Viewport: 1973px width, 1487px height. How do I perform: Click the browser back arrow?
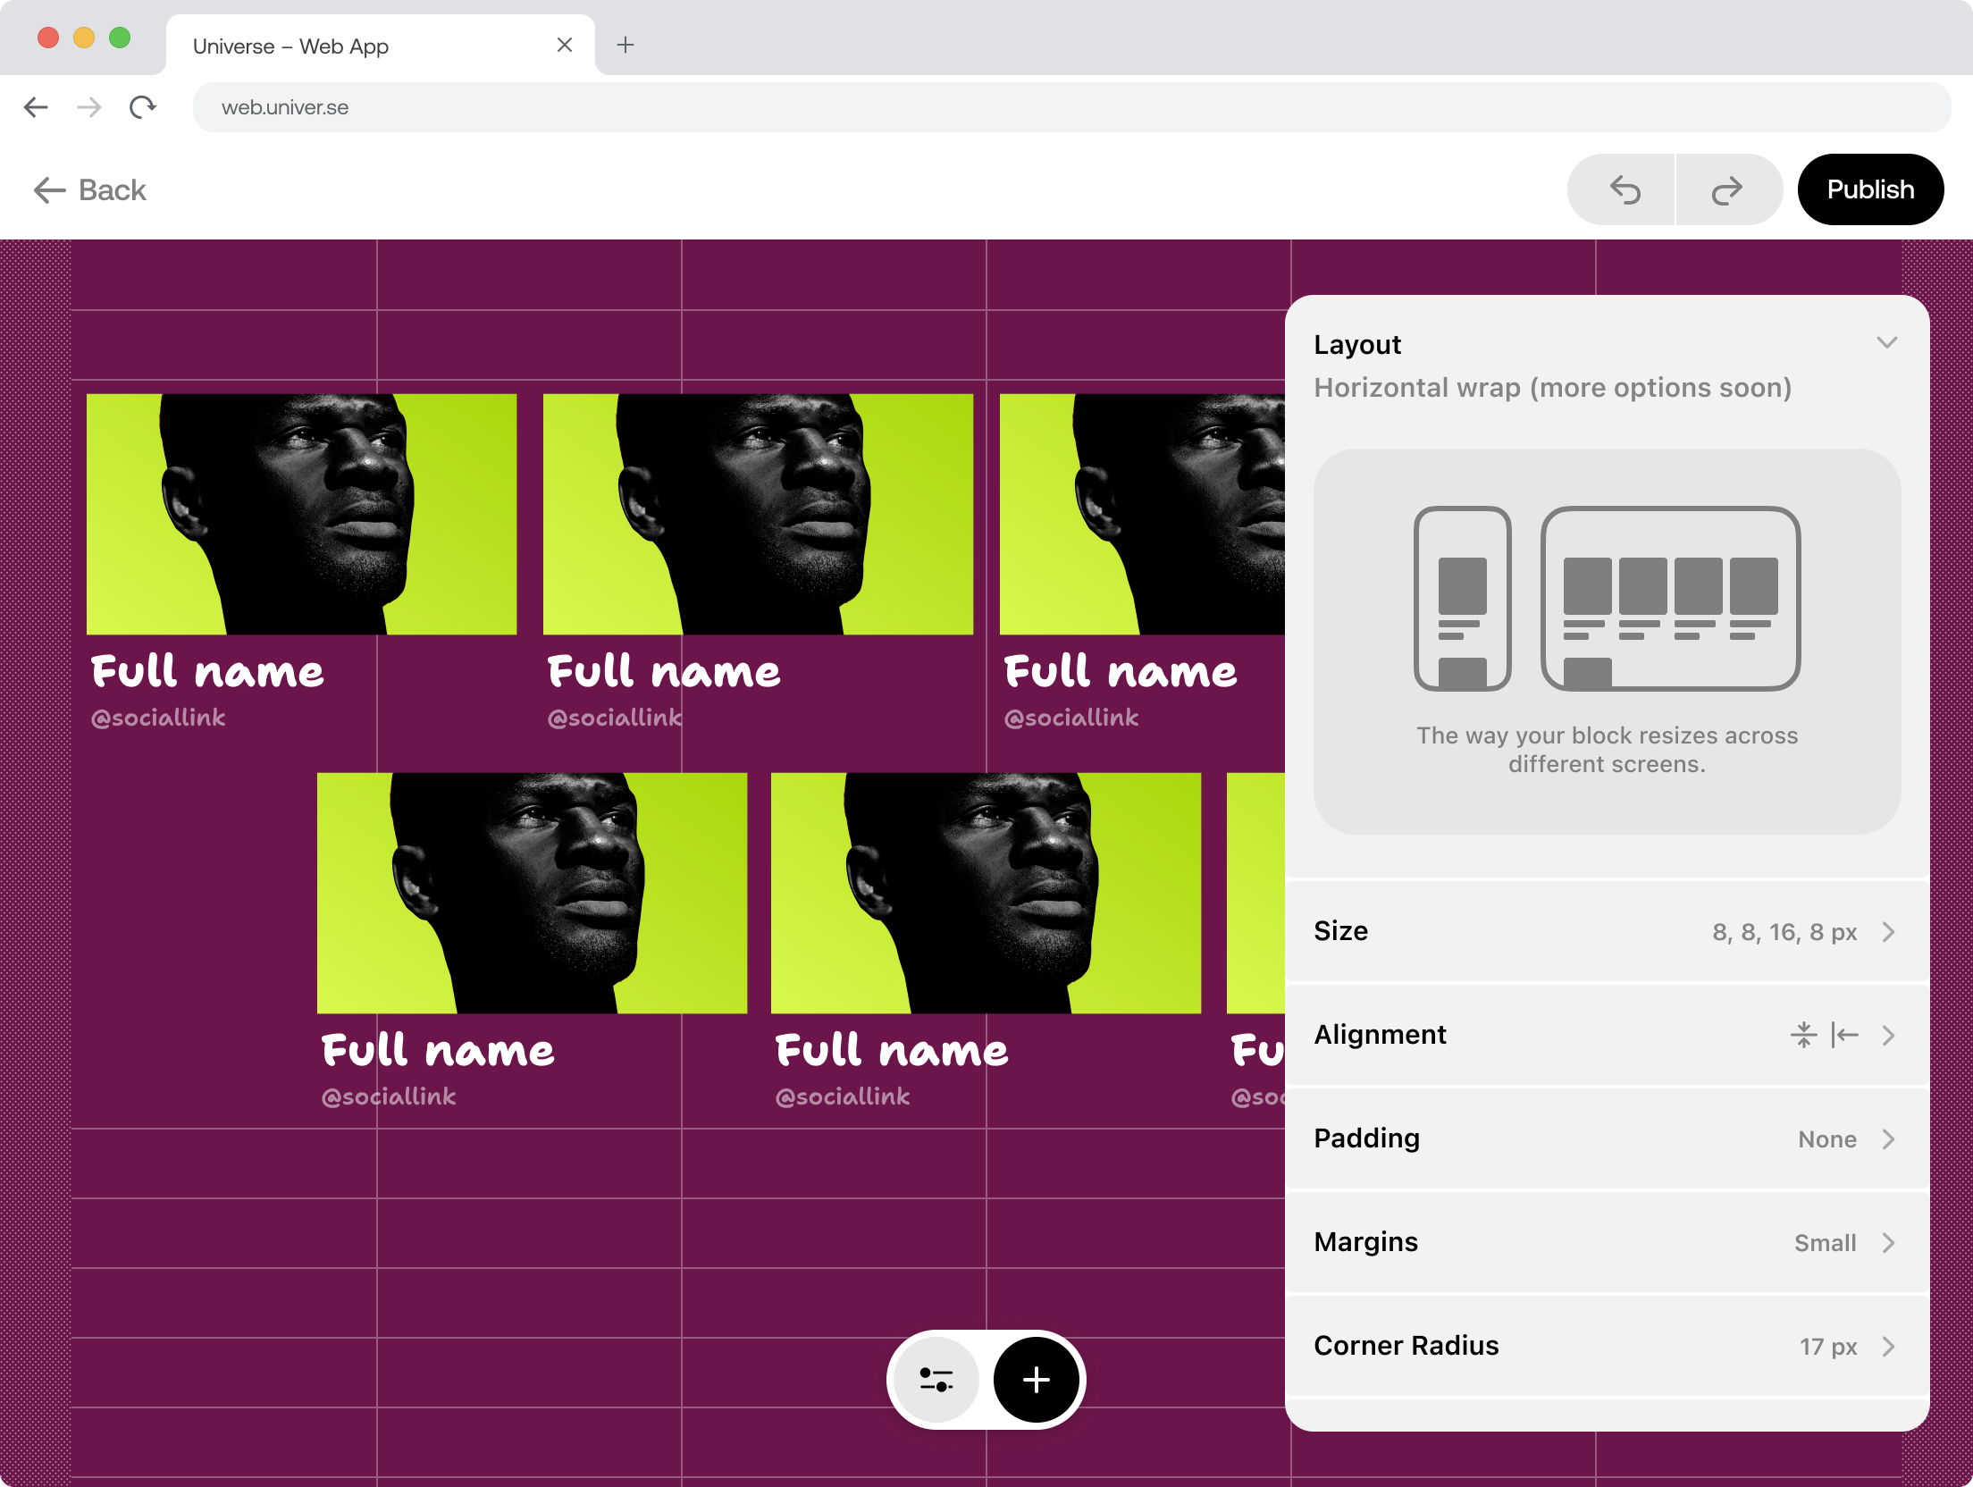pos(36,107)
